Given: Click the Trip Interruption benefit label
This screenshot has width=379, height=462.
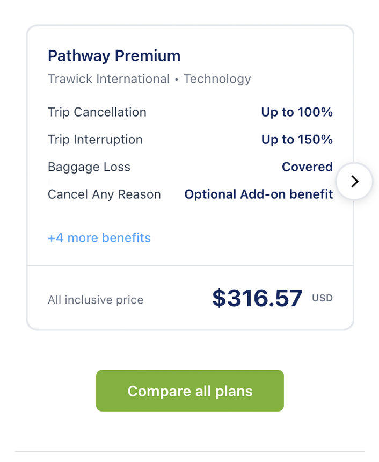Looking at the screenshot, I should pyautogui.click(x=95, y=140).
